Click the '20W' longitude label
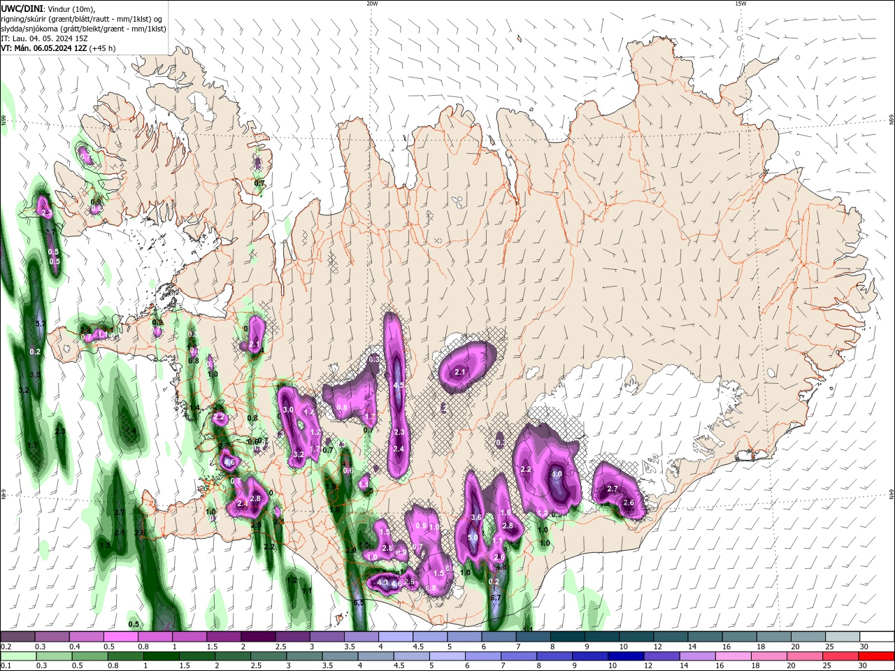The width and height of the screenshot is (895, 671). pos(372,3)
